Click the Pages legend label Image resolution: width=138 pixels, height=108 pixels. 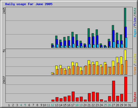coord(135,33)
